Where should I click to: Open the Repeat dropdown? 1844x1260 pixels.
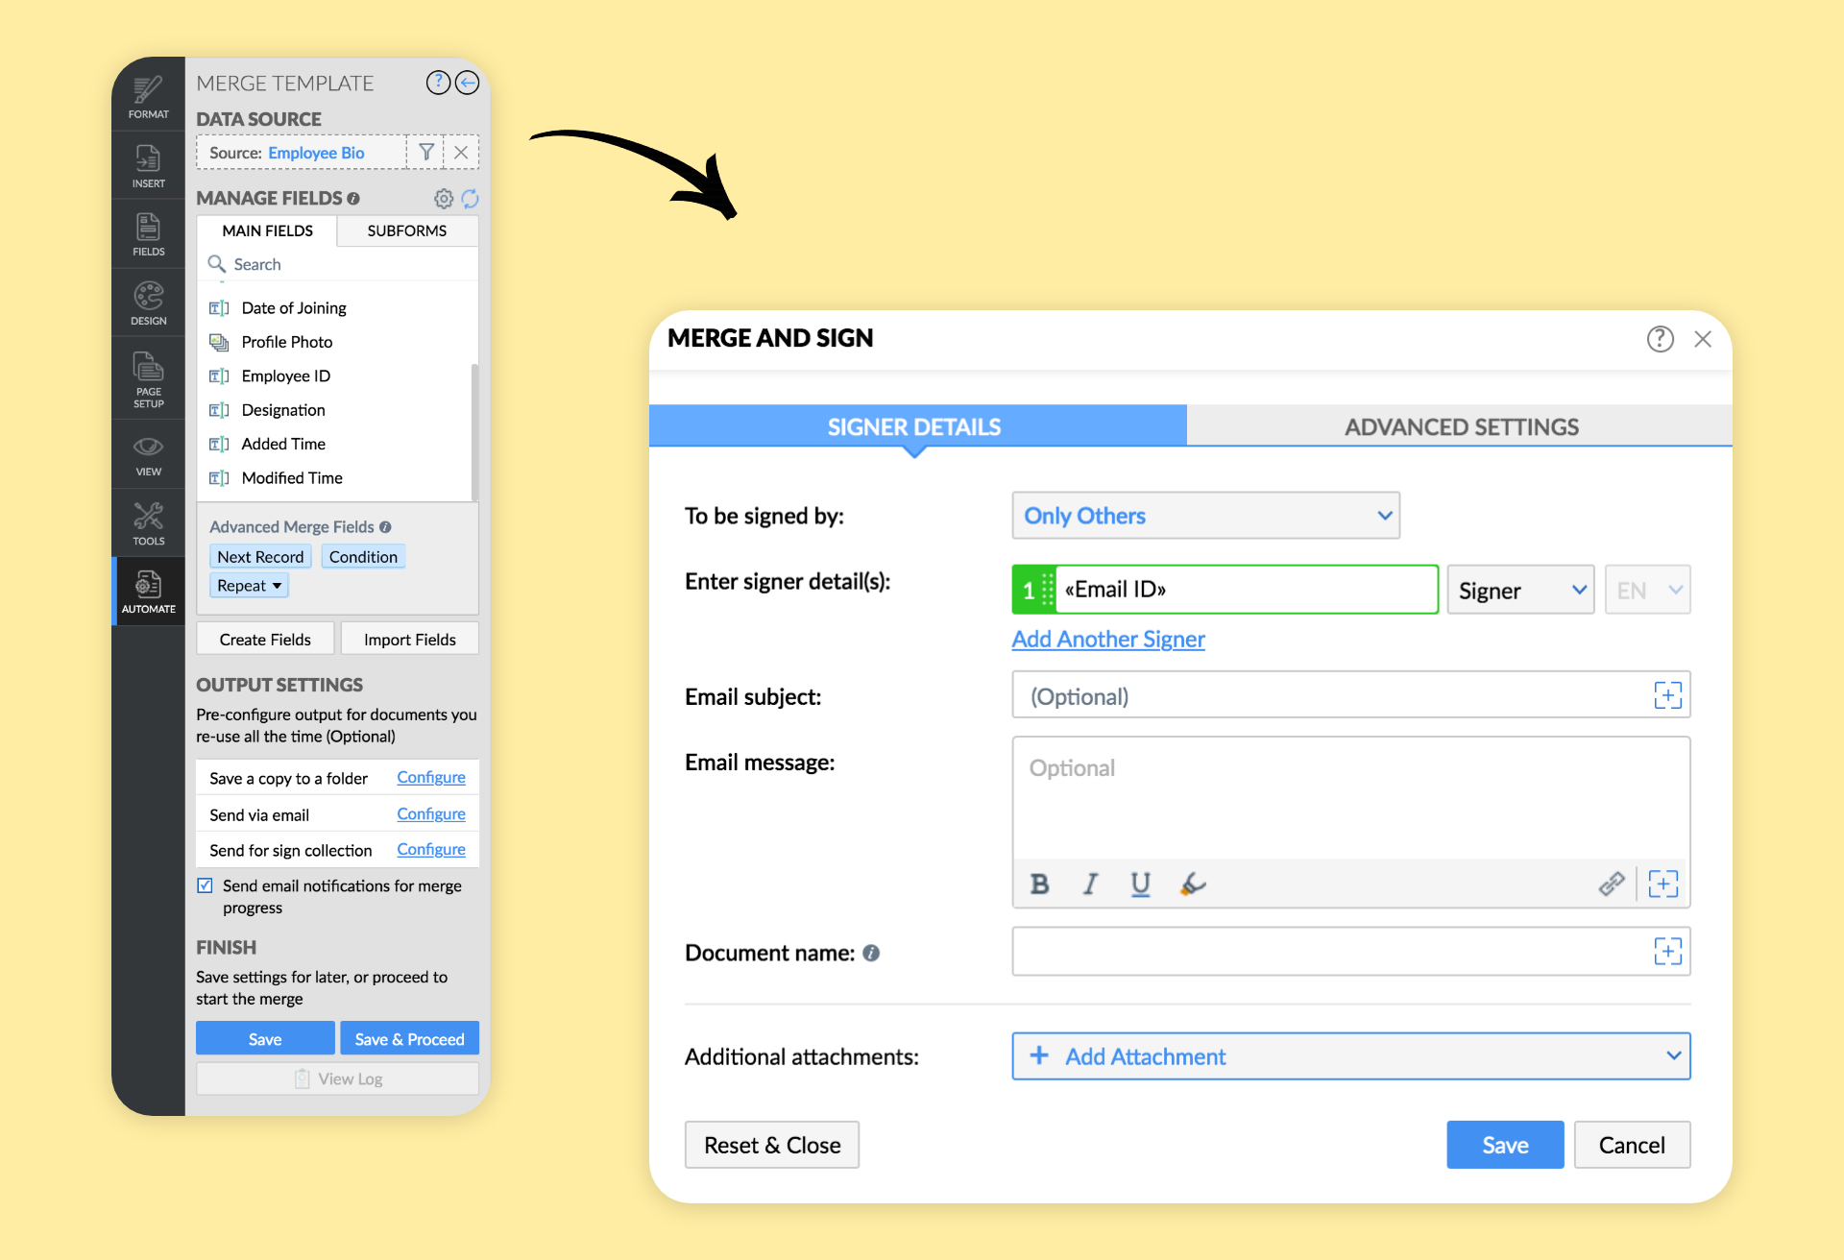[x=249, y=586]
